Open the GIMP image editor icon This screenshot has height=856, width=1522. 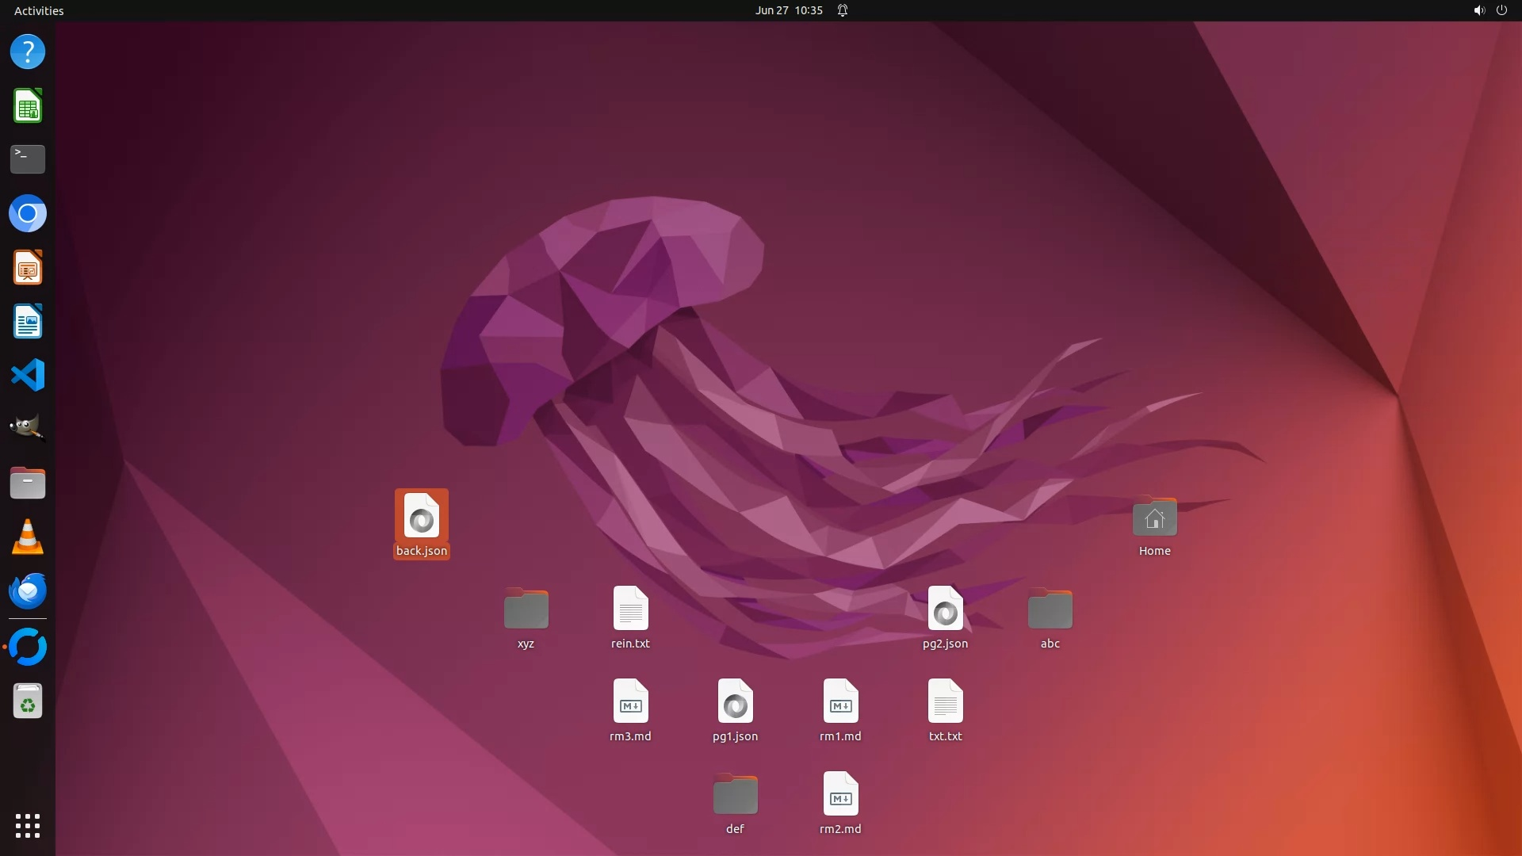point(28,429)
